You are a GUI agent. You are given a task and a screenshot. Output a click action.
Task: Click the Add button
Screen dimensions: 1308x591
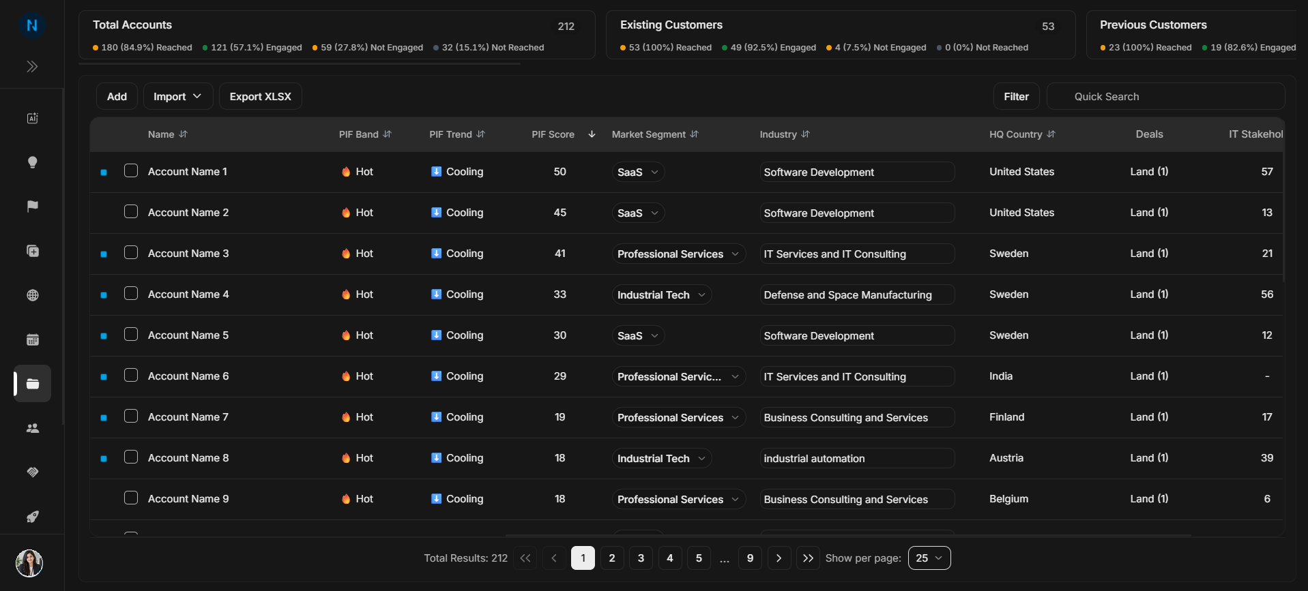click(117, 96)
